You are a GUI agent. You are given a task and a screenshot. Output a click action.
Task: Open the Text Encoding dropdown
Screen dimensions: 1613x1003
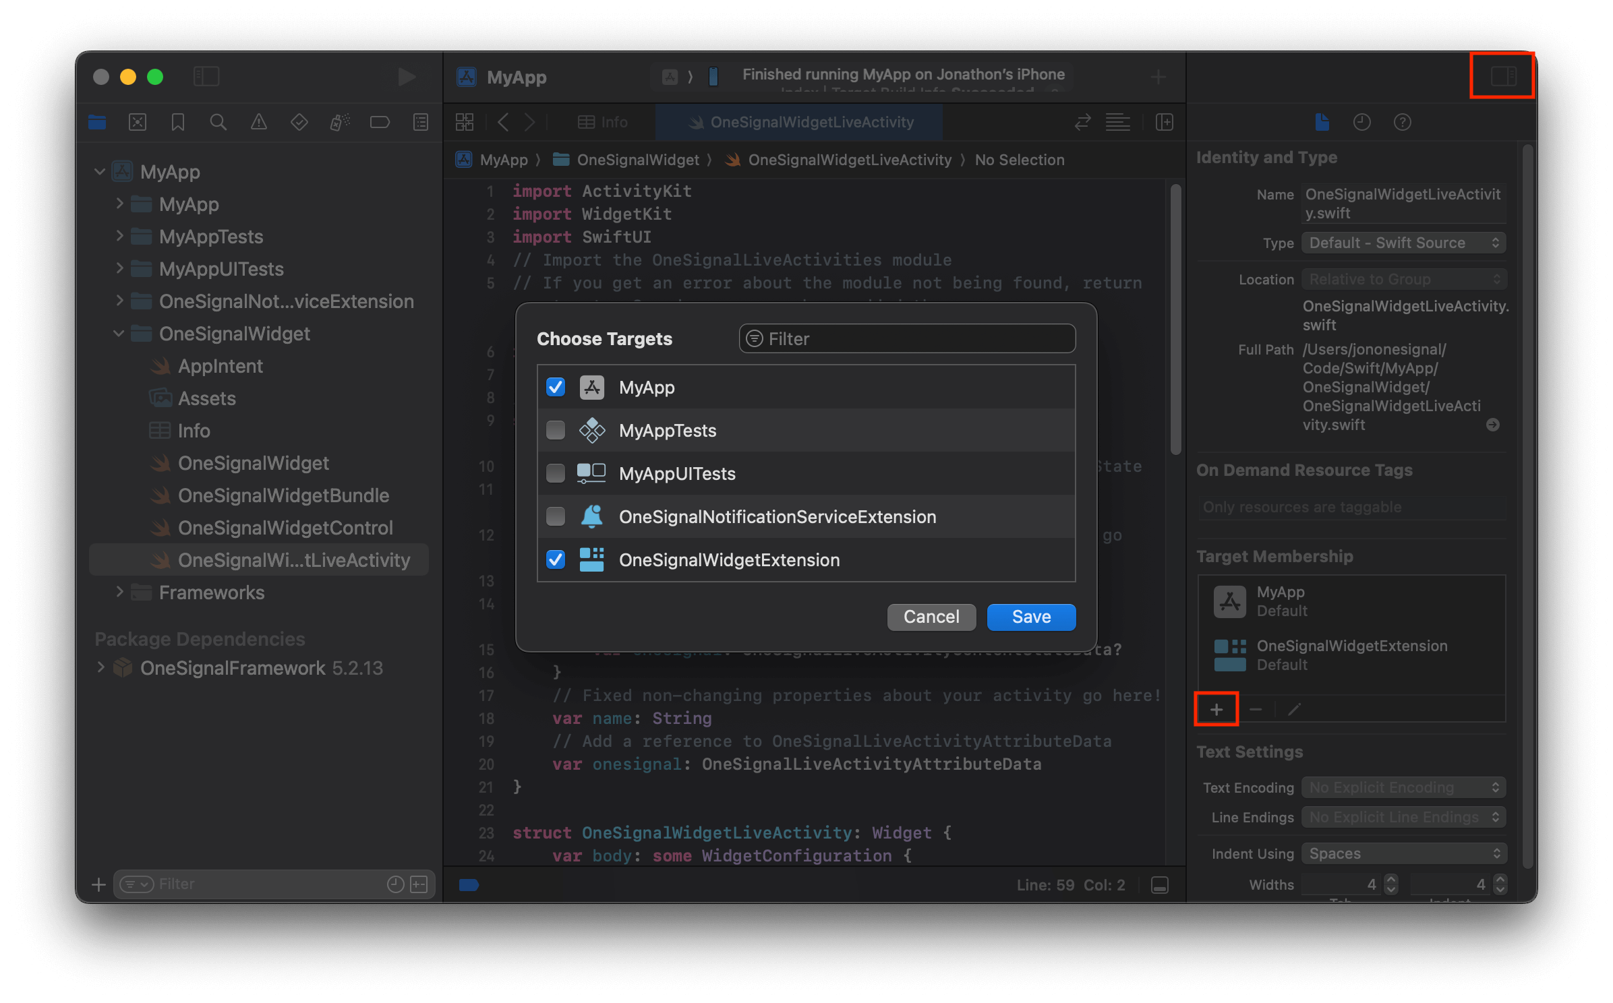1404,787
